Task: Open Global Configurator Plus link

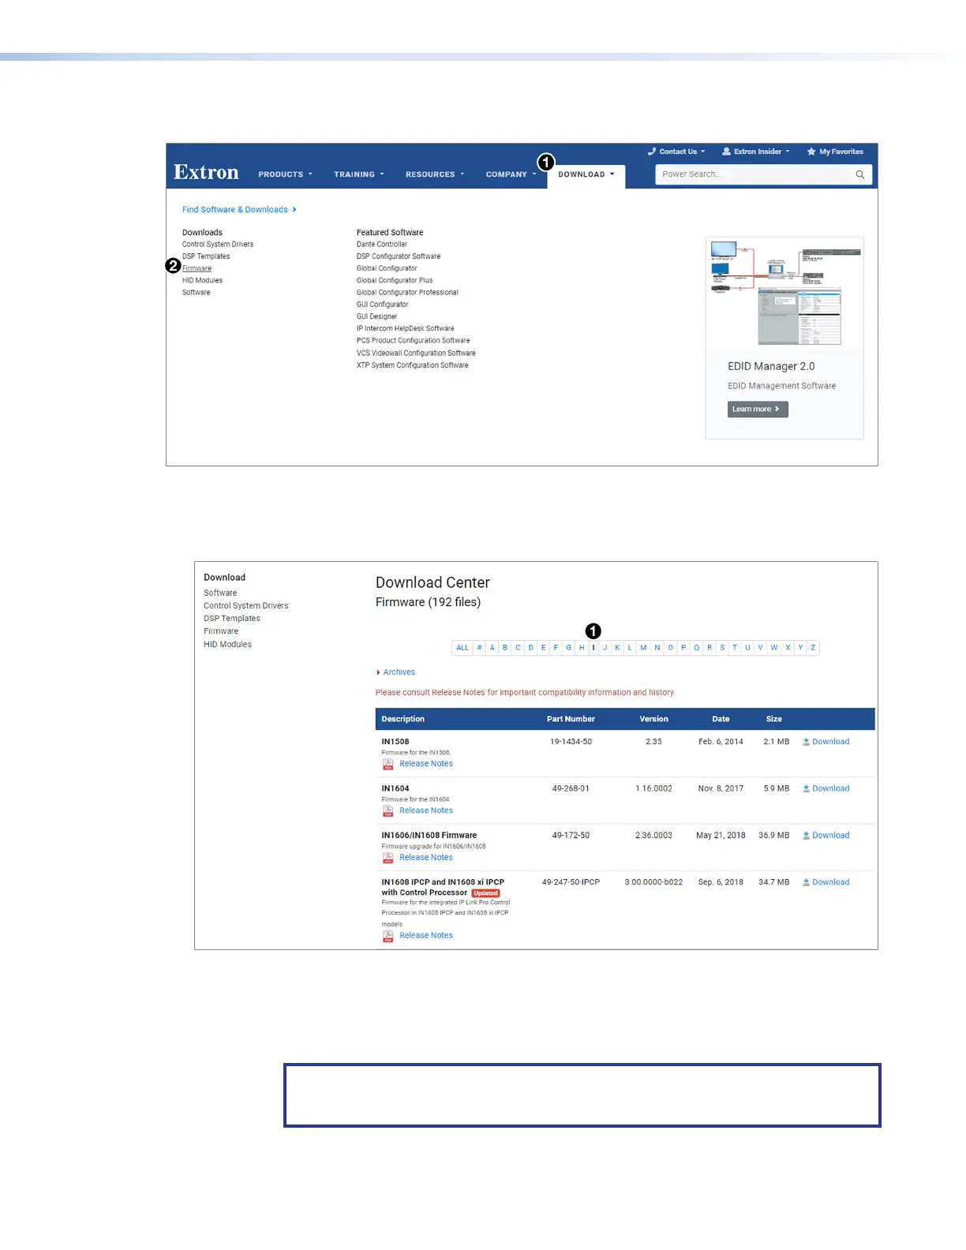Action: coord(394,280)
